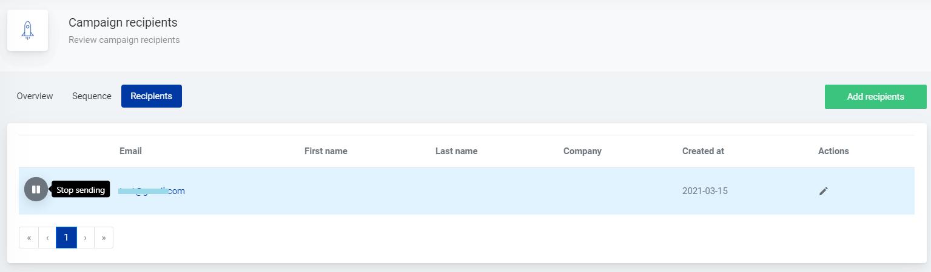Jump to last page of recipients
This screenshot has height=272, width=931.
104,238
